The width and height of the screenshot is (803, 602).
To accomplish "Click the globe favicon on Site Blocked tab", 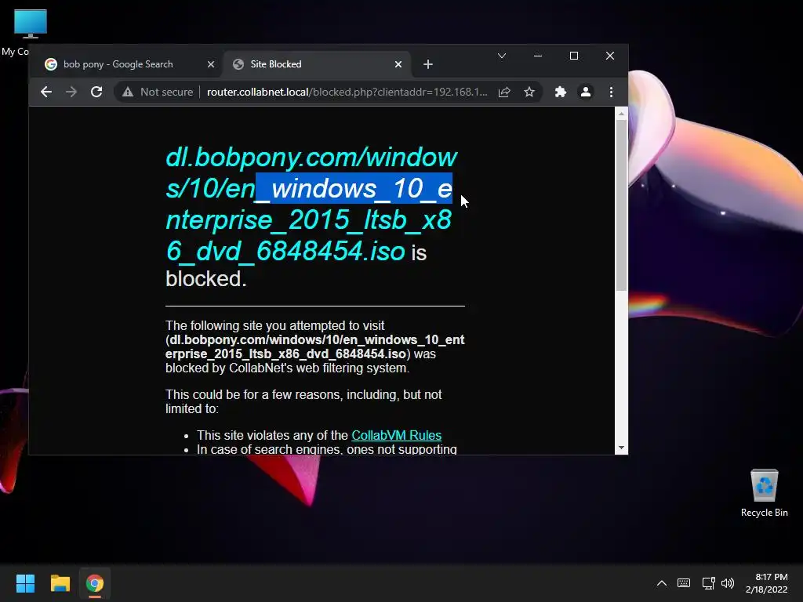I will pos(238,64).
